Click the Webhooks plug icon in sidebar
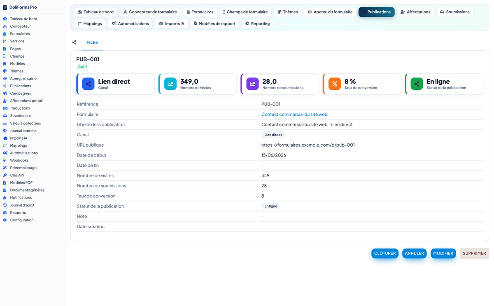Image resolution: width=494 pixels, height=306 pixels. tap(5, 160)
